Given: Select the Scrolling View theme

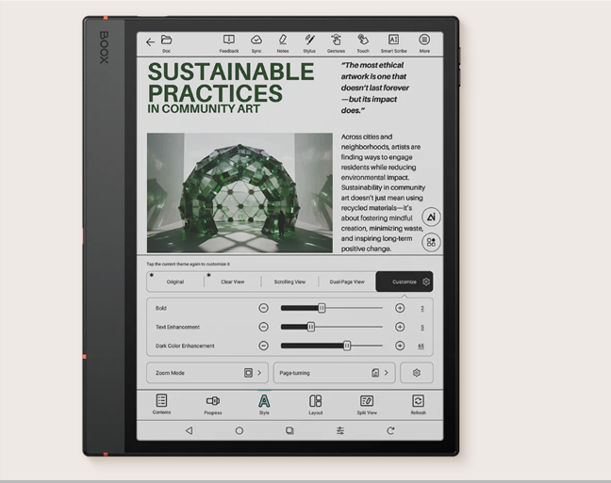Looking at the screenshot, I should click(x=289, y=282).
